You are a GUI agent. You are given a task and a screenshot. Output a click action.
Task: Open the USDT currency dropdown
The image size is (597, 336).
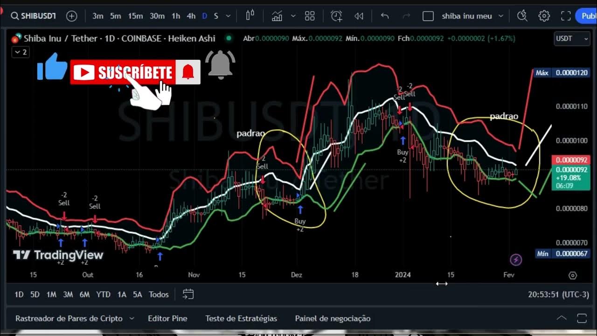(572, 39)
